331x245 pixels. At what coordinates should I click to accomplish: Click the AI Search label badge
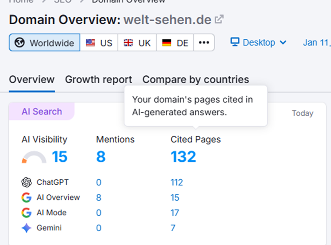(42, 112)
